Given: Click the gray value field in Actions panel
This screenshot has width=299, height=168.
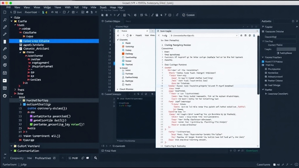Looking at the screenshot, I should click(286, 49).
